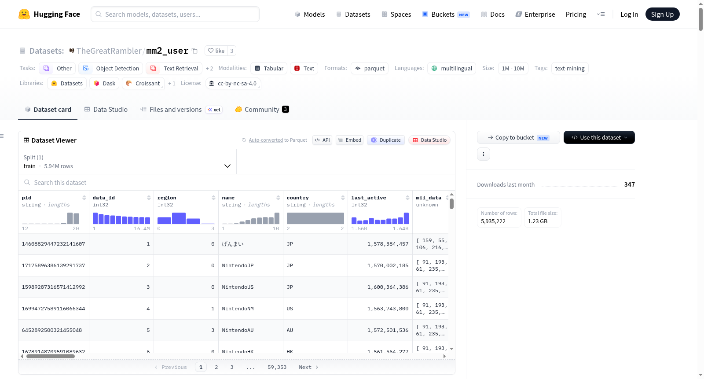Click the Sign Up button
Viewport: 704px width, 379px height.
point(662,14)
